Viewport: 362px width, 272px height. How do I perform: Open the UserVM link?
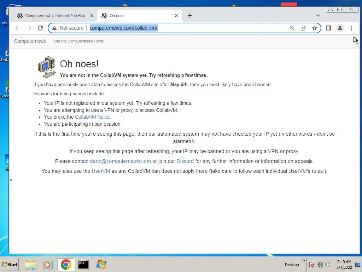[101, 171]
